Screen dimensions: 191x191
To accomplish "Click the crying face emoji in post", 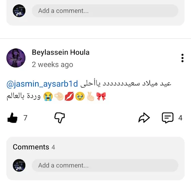I will click(x=48, y=96).
